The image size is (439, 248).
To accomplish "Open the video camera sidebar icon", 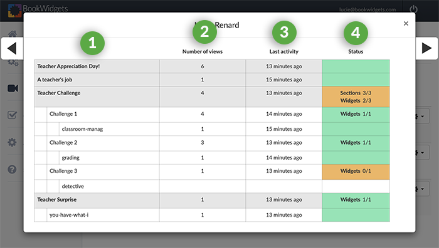I will pyautogui.click(x=13, y=88).
